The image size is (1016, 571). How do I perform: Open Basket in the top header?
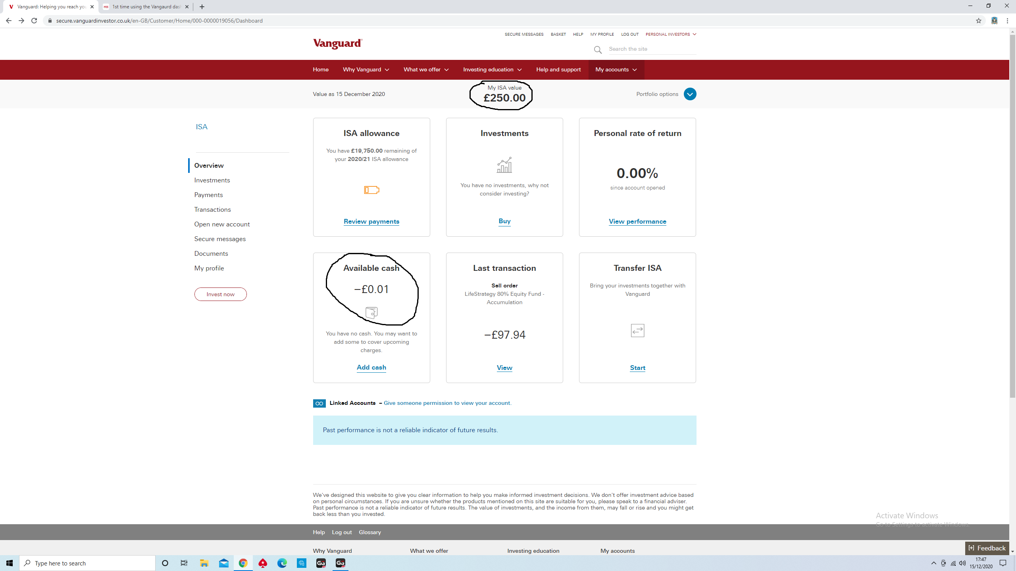click(558, 34)
